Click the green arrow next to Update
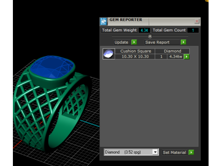Image resolution: width=221 pixels, height=166 pixels. click(x=134, y=42)
